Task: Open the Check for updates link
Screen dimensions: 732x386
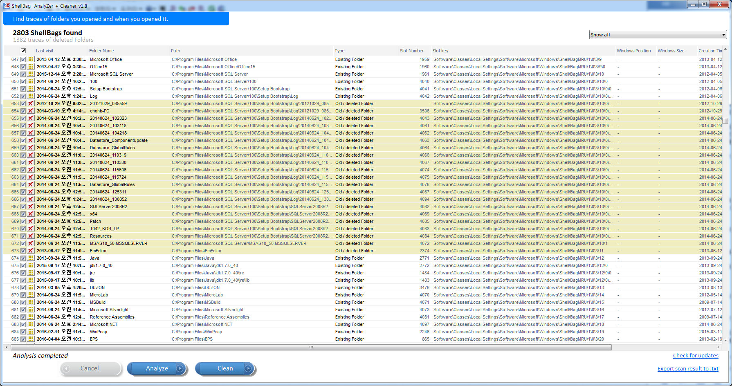Action: coord(696,356)
